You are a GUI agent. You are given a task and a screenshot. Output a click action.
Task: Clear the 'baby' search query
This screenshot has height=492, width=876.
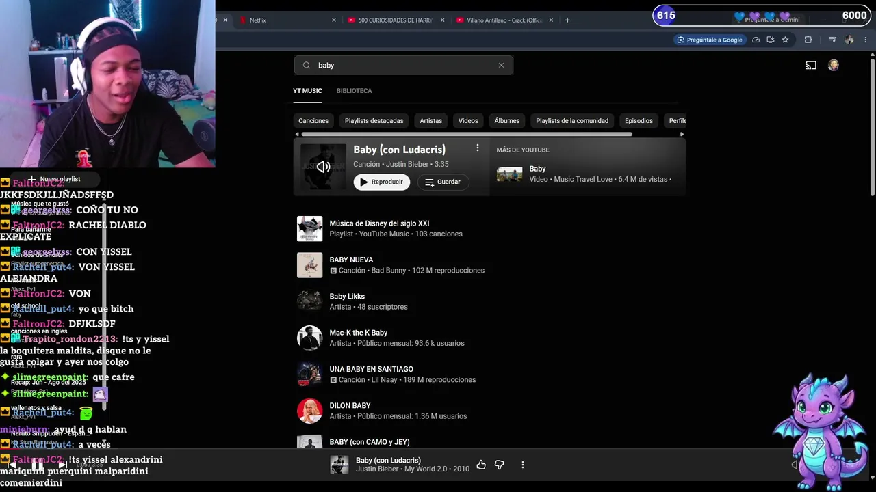tap(501, 66)
